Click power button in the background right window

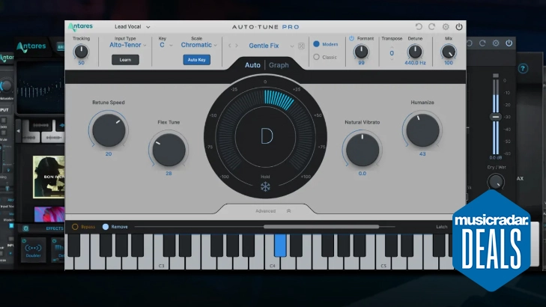tap(509, 43)
